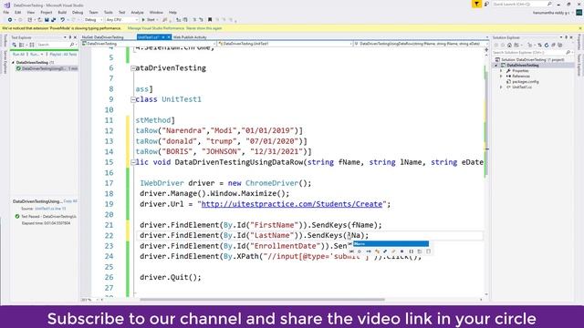
Task: Open the File menu
Action: pos(6,12)
